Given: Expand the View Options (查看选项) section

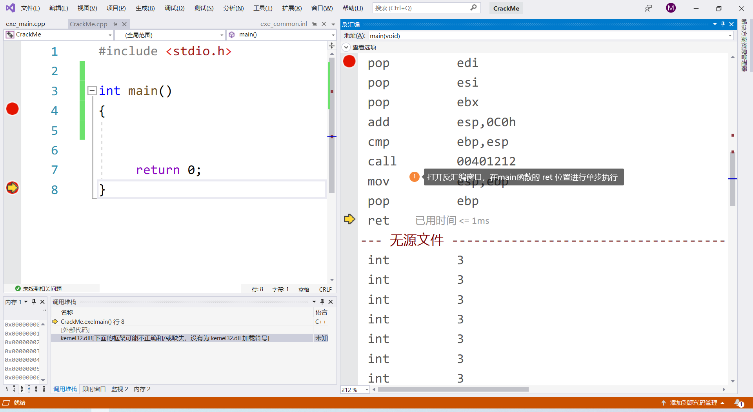Looking at the screenshot, I should (346, 47).
